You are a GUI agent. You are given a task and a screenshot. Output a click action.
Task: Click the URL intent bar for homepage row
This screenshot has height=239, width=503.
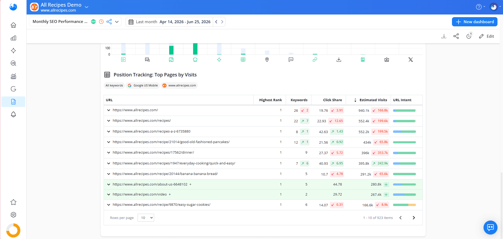404,110
